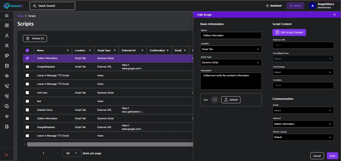Click the 'Voice' cell in the 'test' row
The width and height of the screenshot is (341, 161).
coord(100,101)
